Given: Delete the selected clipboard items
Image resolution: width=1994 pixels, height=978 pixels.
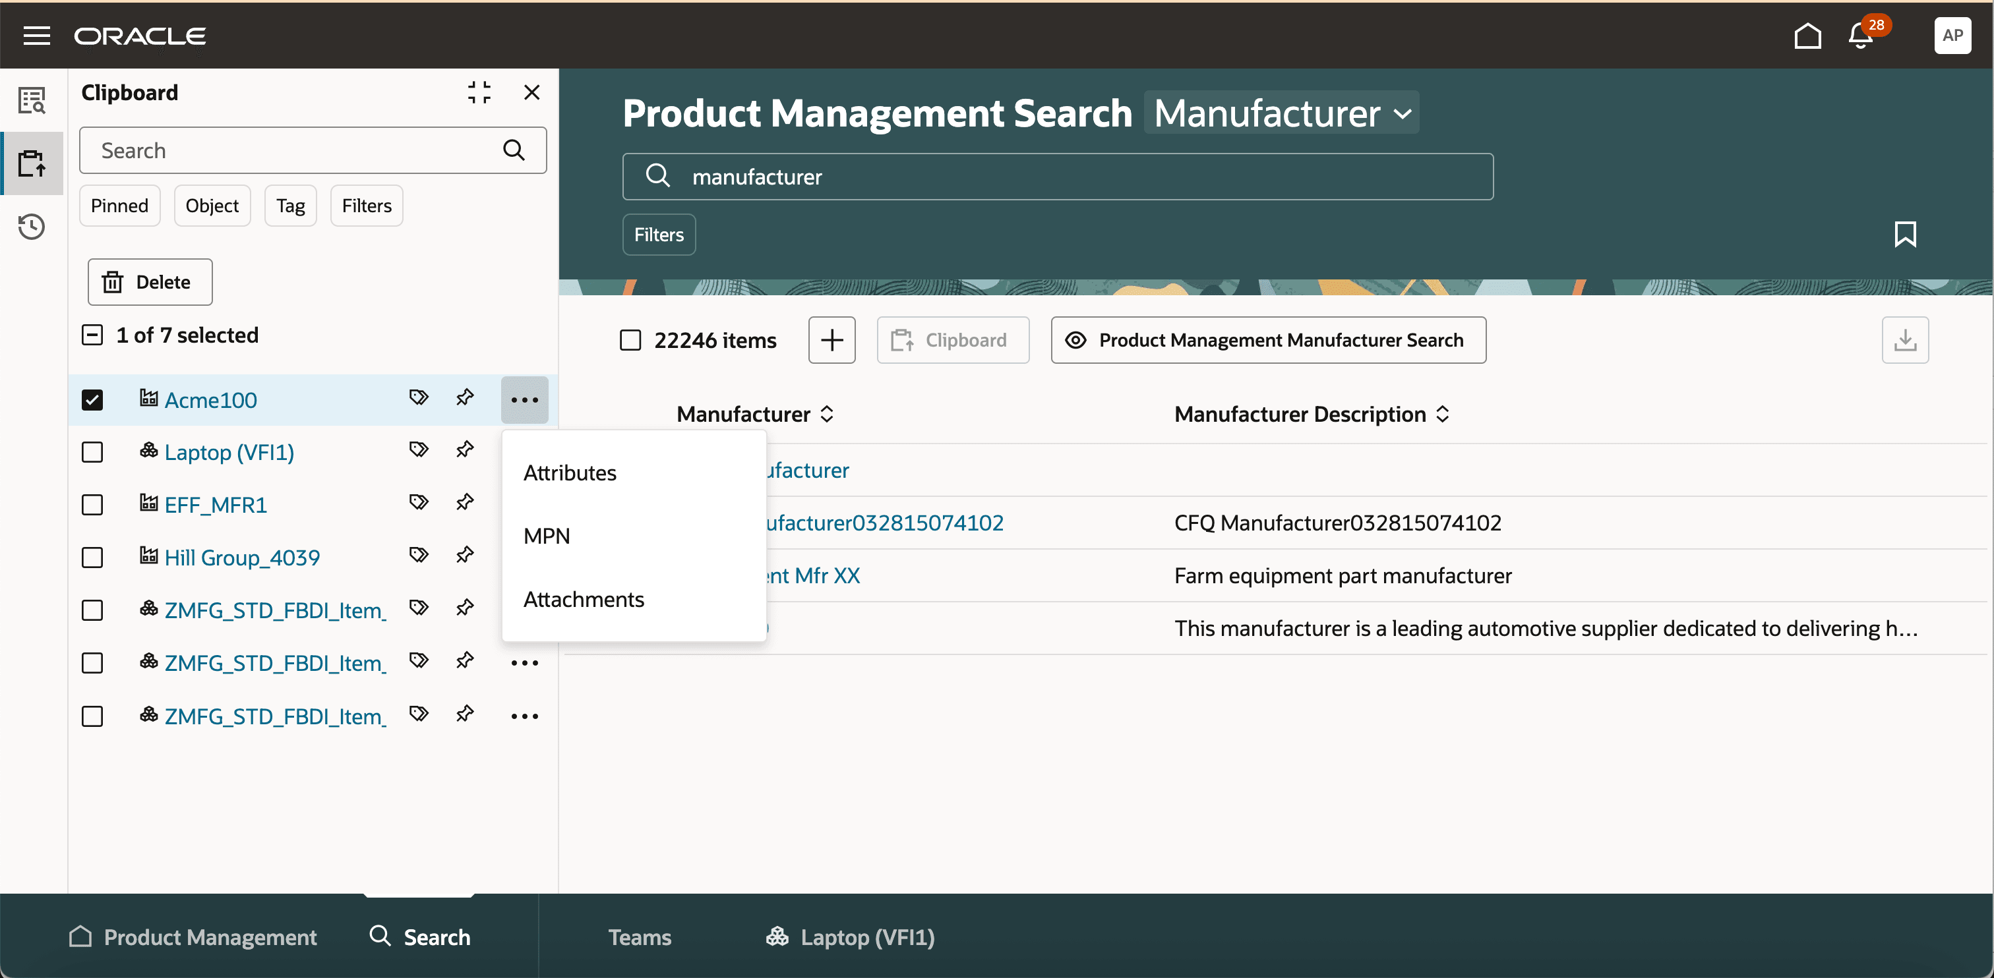Looking at the screenshot, I should [x=150, y=281].
